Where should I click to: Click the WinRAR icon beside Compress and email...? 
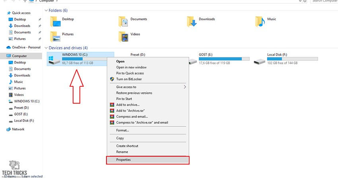(x=112, y=117)
